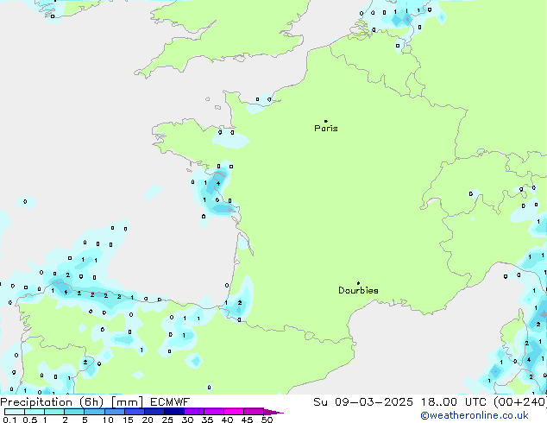
Task: Click the 5–10 mm legend color segment
Action: [94, 412]
